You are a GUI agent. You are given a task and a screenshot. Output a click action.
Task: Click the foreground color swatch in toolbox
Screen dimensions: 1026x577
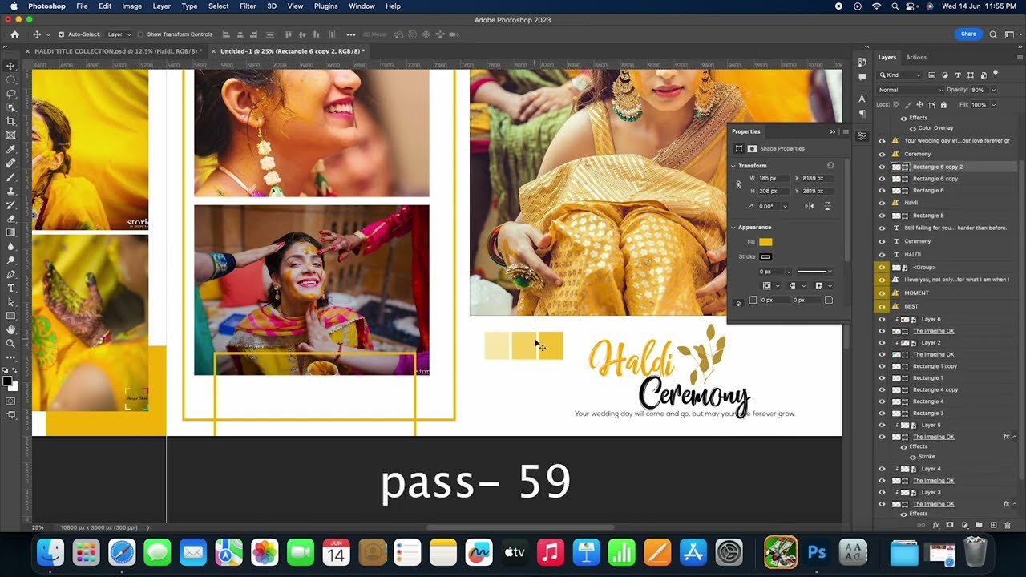click(x=8, y=381)
